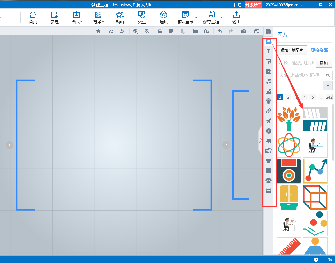Click the hyperlink chain icon
This screenshot has width=335, height=263.
point(268,111)
